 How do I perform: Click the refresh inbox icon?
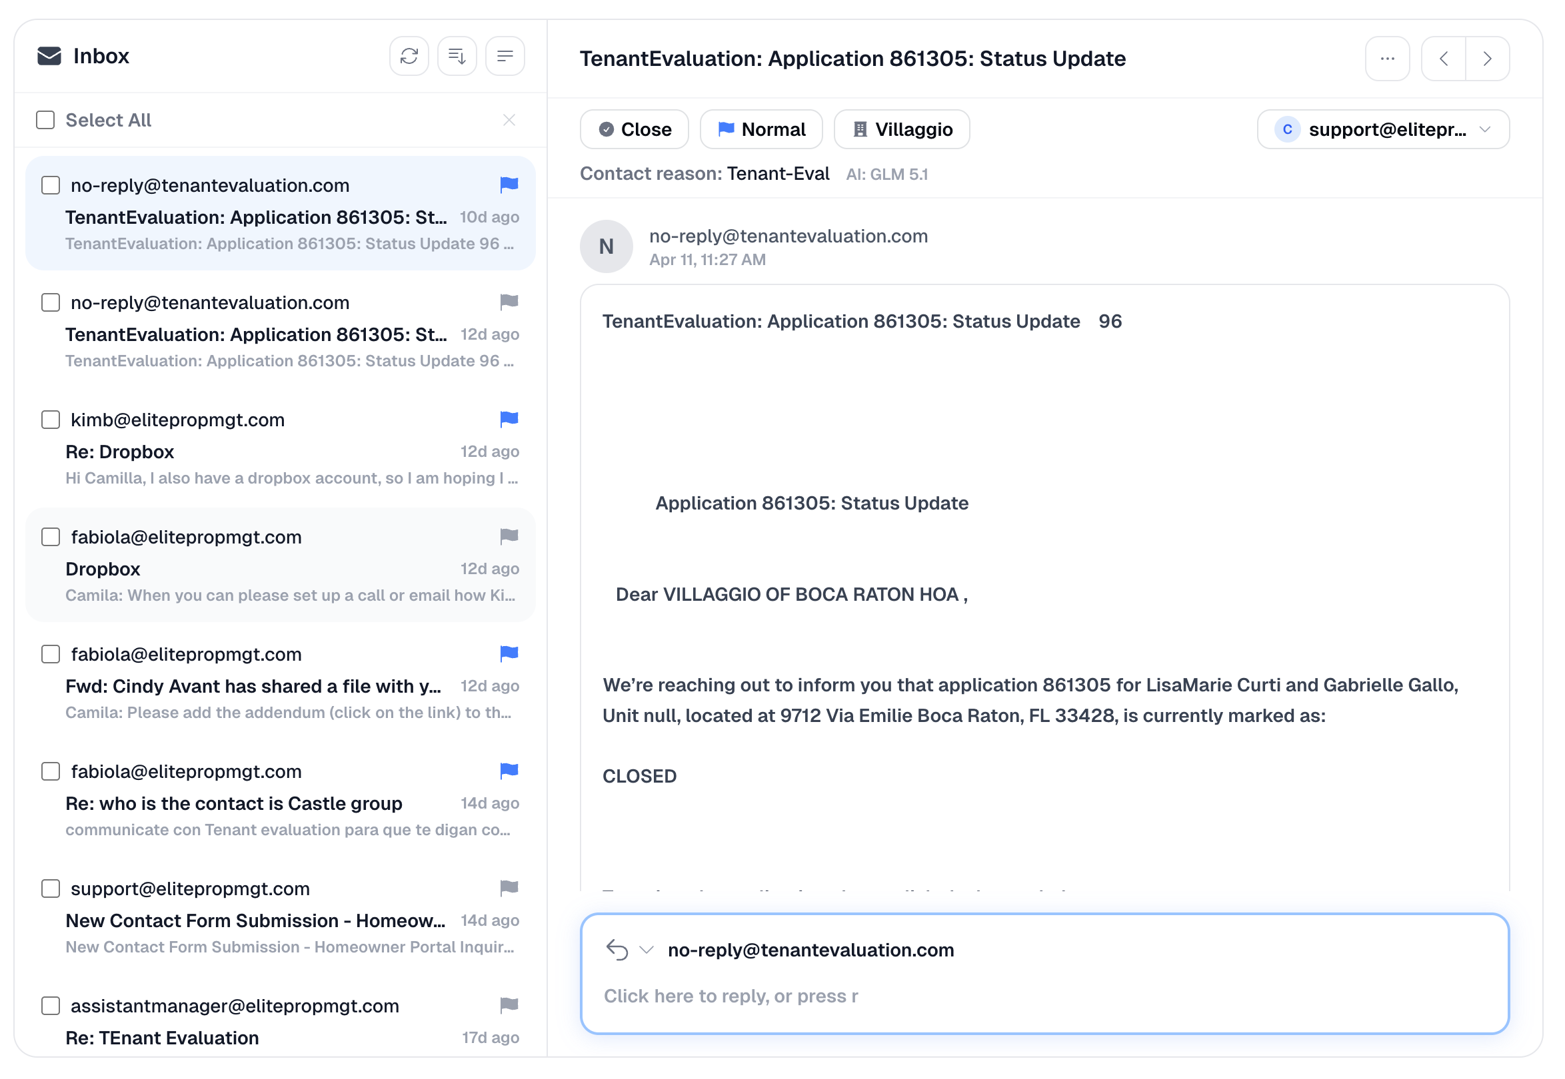[x=409, y=56]
